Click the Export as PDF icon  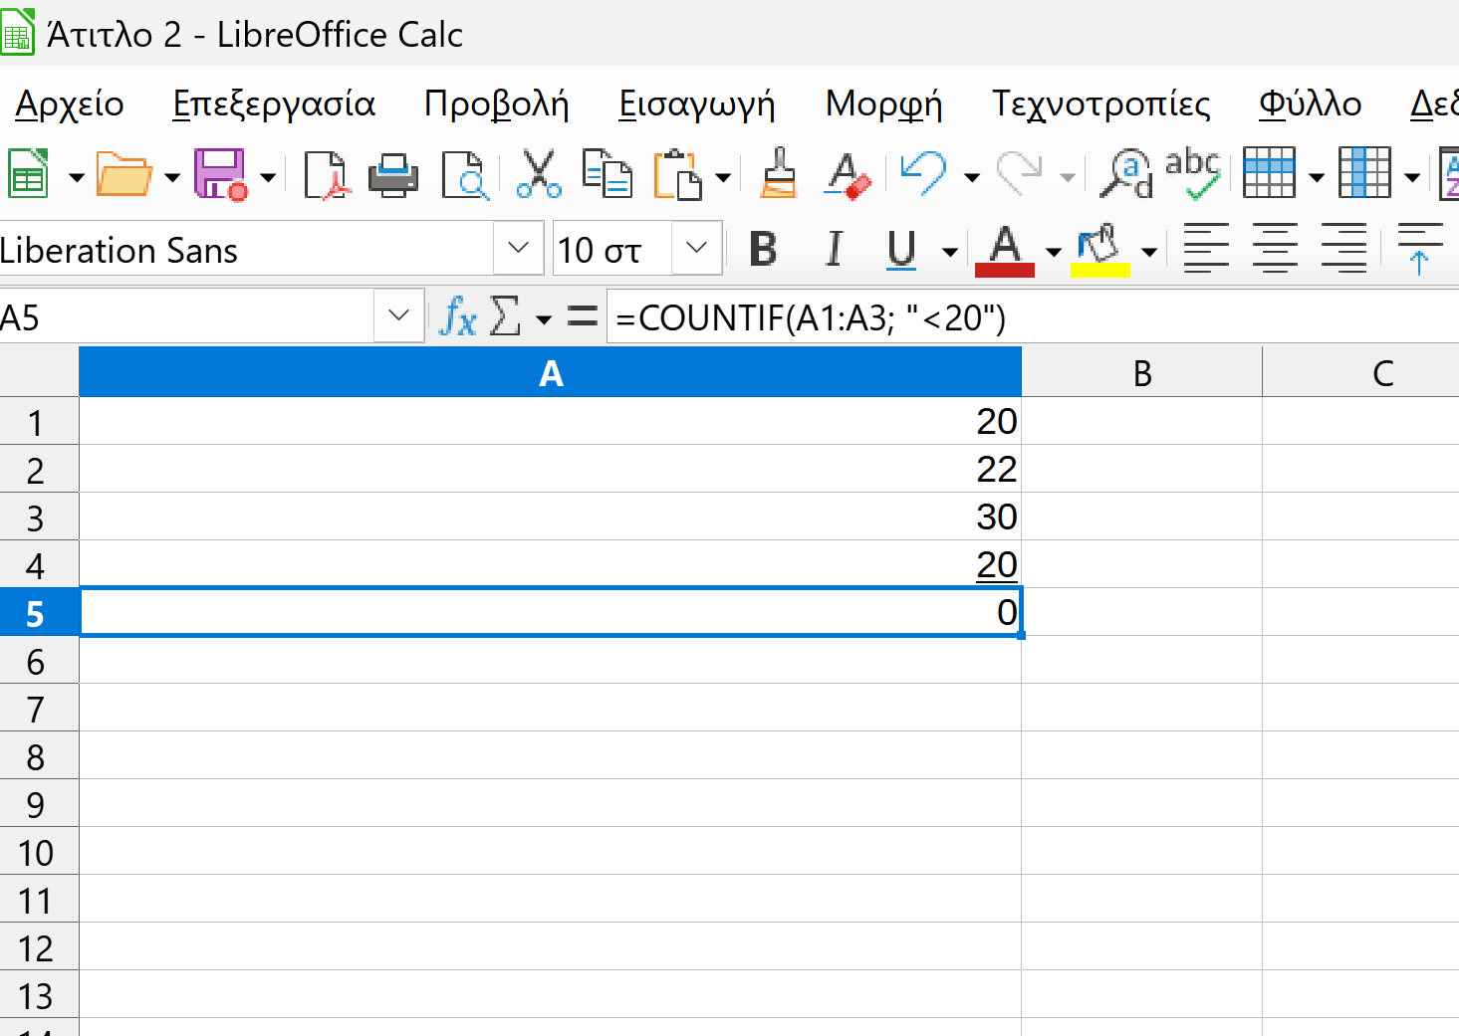pos(326,175)
